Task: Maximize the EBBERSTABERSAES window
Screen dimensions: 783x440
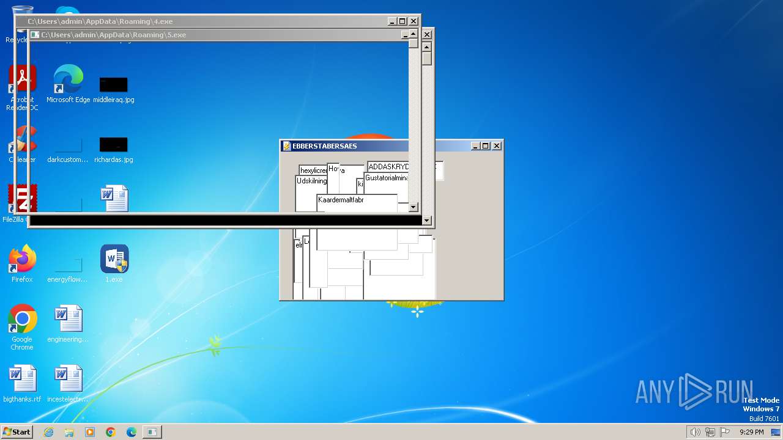Action: click(486, 146)
